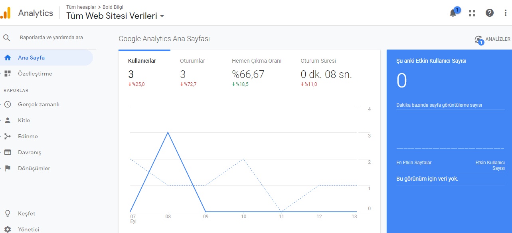Open the Tüm Web Sitesi Verileri view selector
This screenshot has width=512, height=233.
[115, 16]
